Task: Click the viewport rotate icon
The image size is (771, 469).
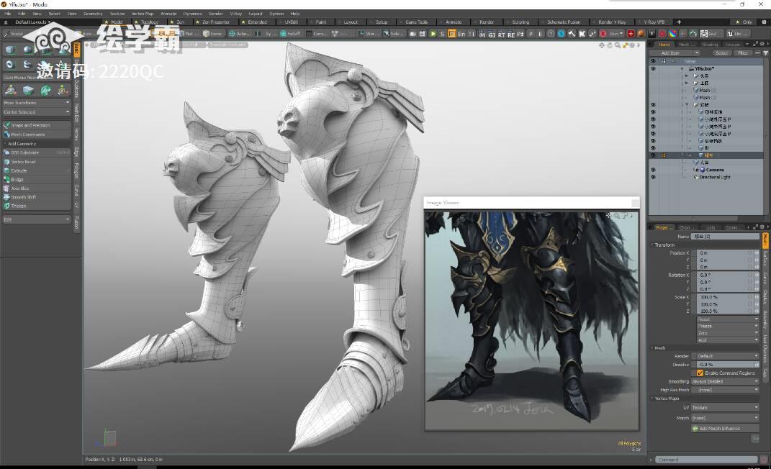Action: (609, 45)
